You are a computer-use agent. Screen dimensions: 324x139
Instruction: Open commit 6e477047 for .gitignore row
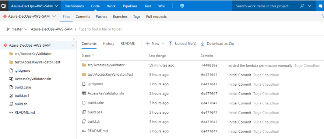(x=209, y=84)
